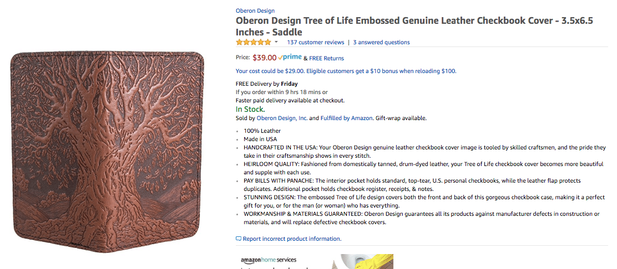617x269 pixels.
Task: Click the leather checkbook cover product image
Action: 108,151
